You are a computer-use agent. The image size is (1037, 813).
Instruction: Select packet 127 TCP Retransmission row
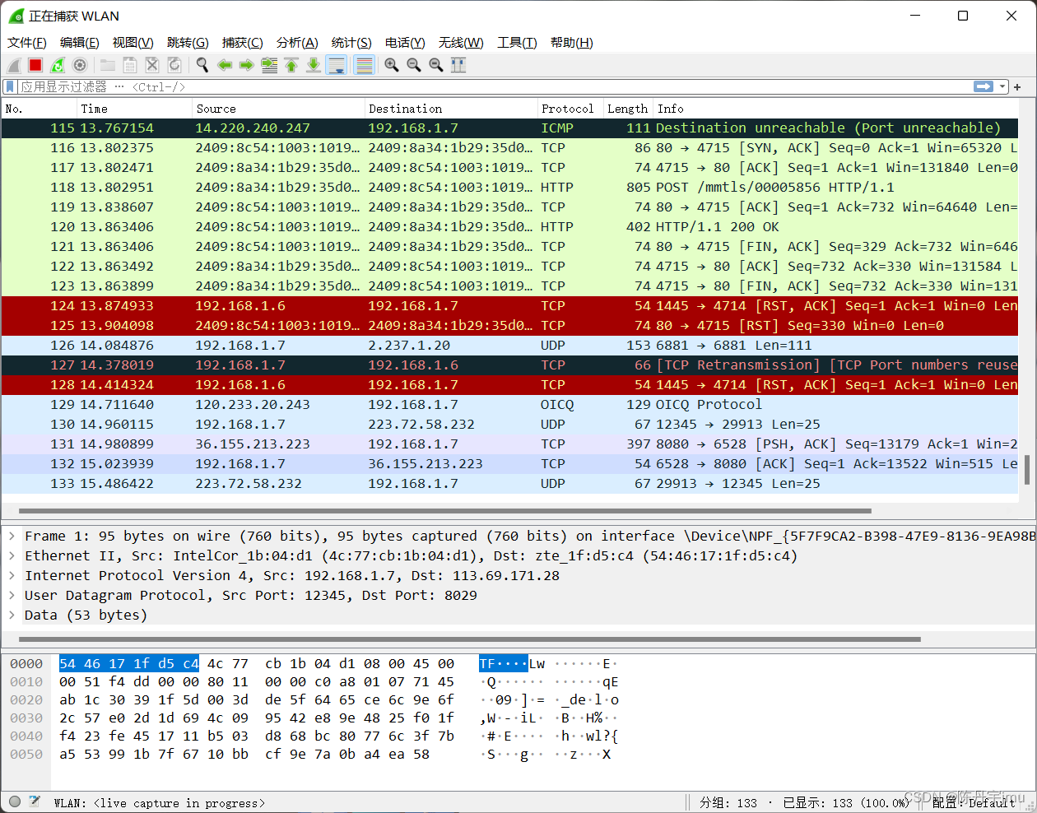pyautogui.click(x=510, y=365)
